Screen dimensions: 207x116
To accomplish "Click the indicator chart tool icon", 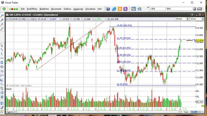I will point(2,103).
